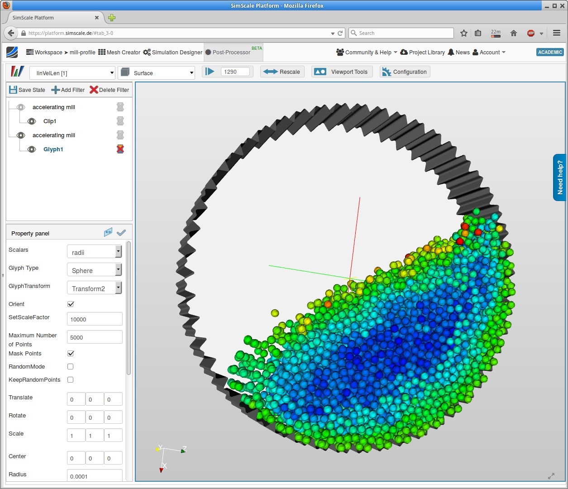Click the Add Filter plus icon
The image size is (568, 489).
point(55,90)
